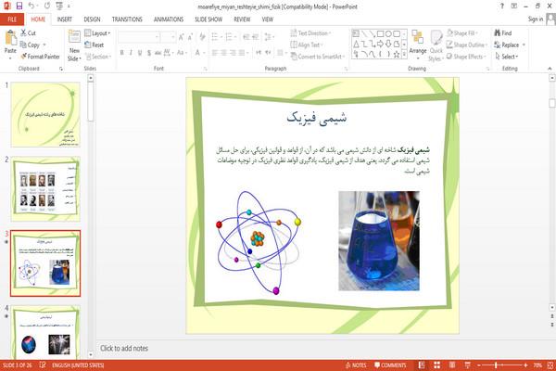Select slide 1 thumbnail
The height and width of the screenshot is (371, 556).
(45, 114)
